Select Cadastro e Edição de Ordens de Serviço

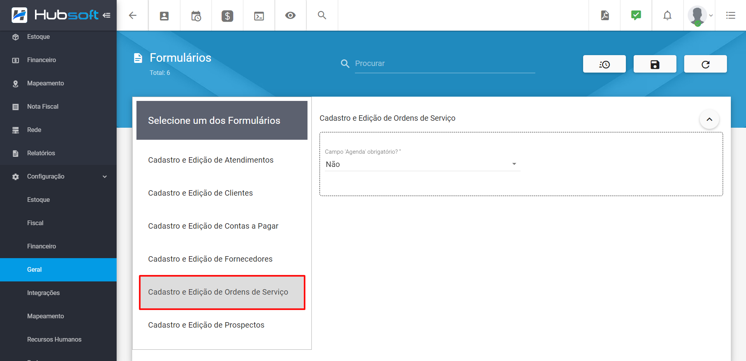(x=222, y=292)
